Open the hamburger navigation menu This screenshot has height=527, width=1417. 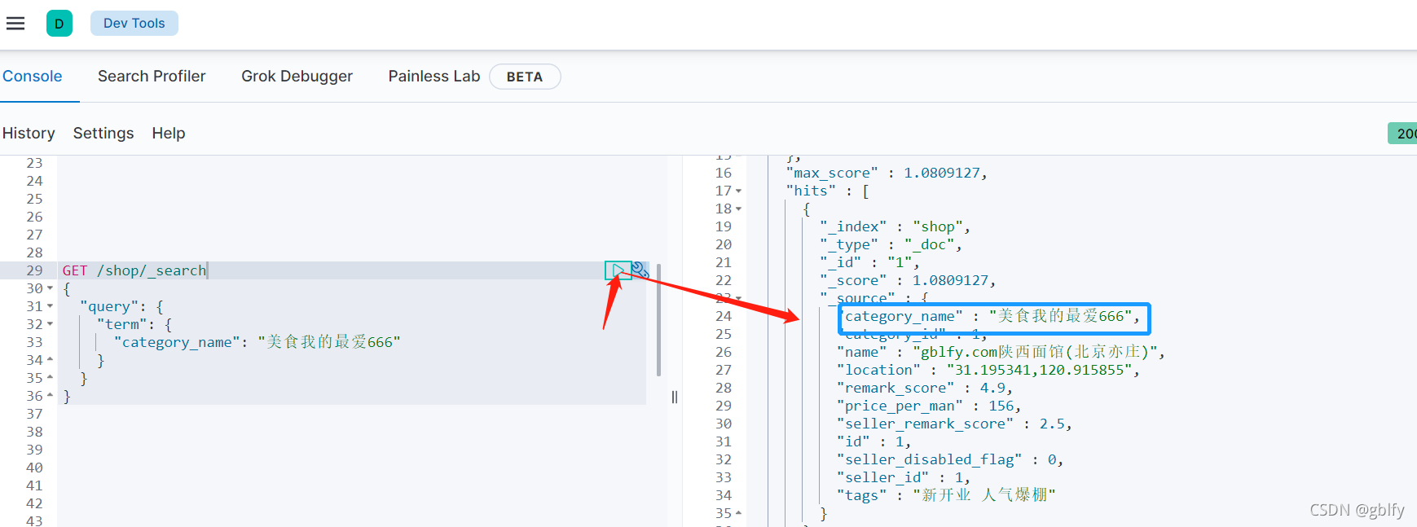15,23
